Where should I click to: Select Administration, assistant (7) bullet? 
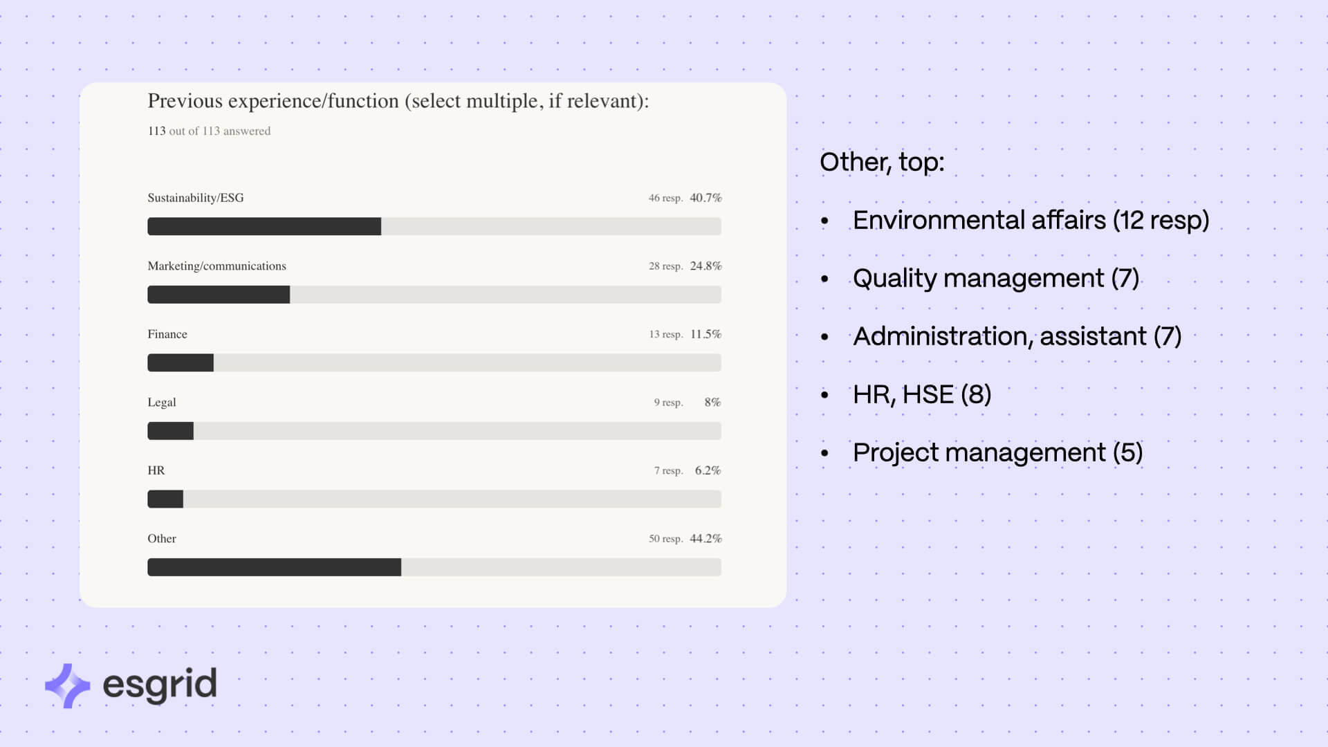(x=1017, y=336)
